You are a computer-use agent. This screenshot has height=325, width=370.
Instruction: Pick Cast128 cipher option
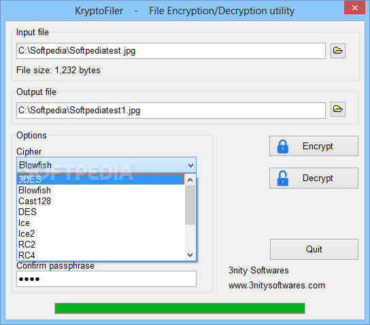[x=101, y=201]
